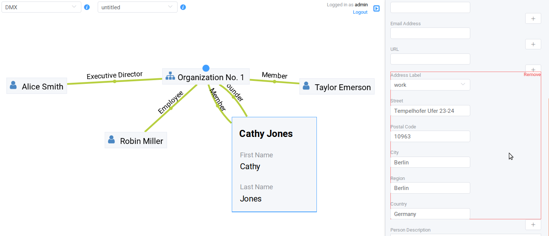Click Taylor Emerson's person icon

coord(306,86)
